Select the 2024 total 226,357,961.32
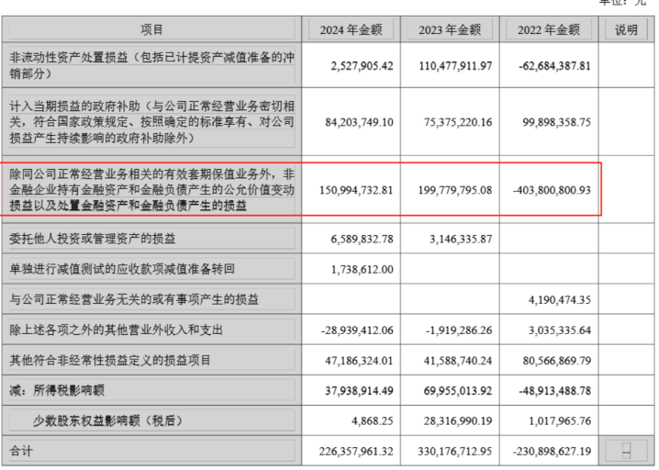Image resolution: width=659 pixels, height=470 pixels. pyautogui.click(x=354, y=451)
